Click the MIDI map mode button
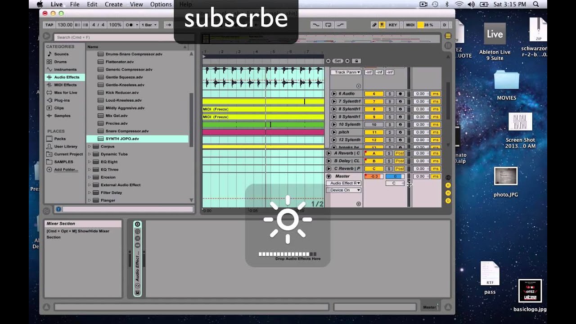This screenshot has height=324, width=576. [x=410, y=25]
